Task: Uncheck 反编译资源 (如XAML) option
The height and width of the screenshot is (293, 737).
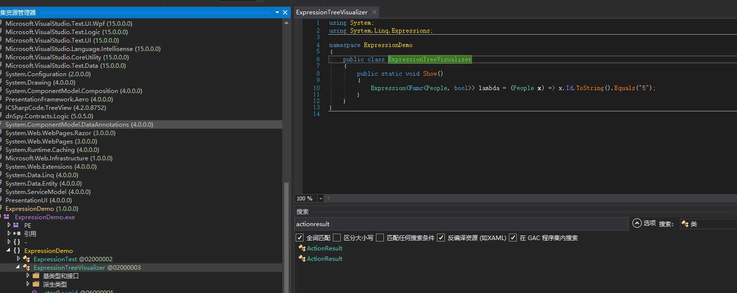Action: 441,238
